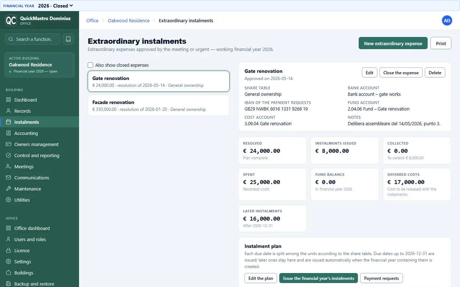
Task: Select the Facade renovation expense card
Action: click(158, 105)
